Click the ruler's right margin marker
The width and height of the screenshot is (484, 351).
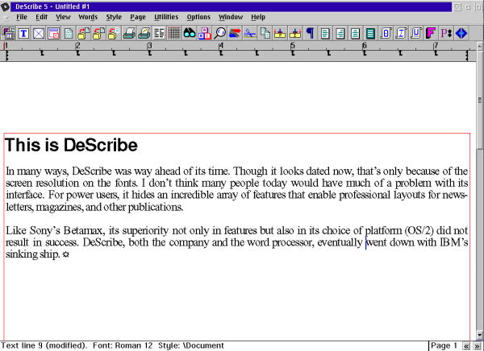coord(467,56)
